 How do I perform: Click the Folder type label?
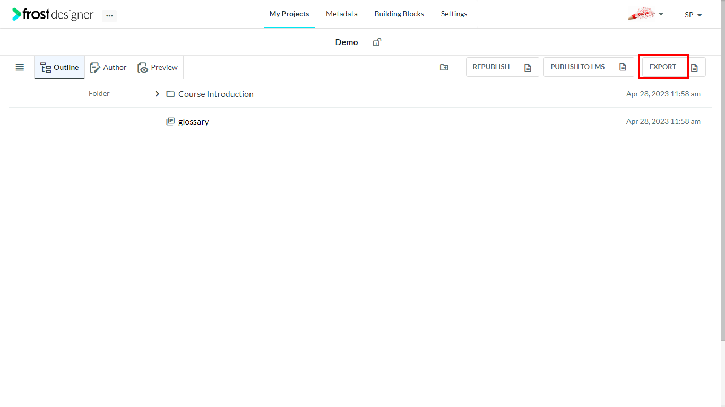coord(99,93)
